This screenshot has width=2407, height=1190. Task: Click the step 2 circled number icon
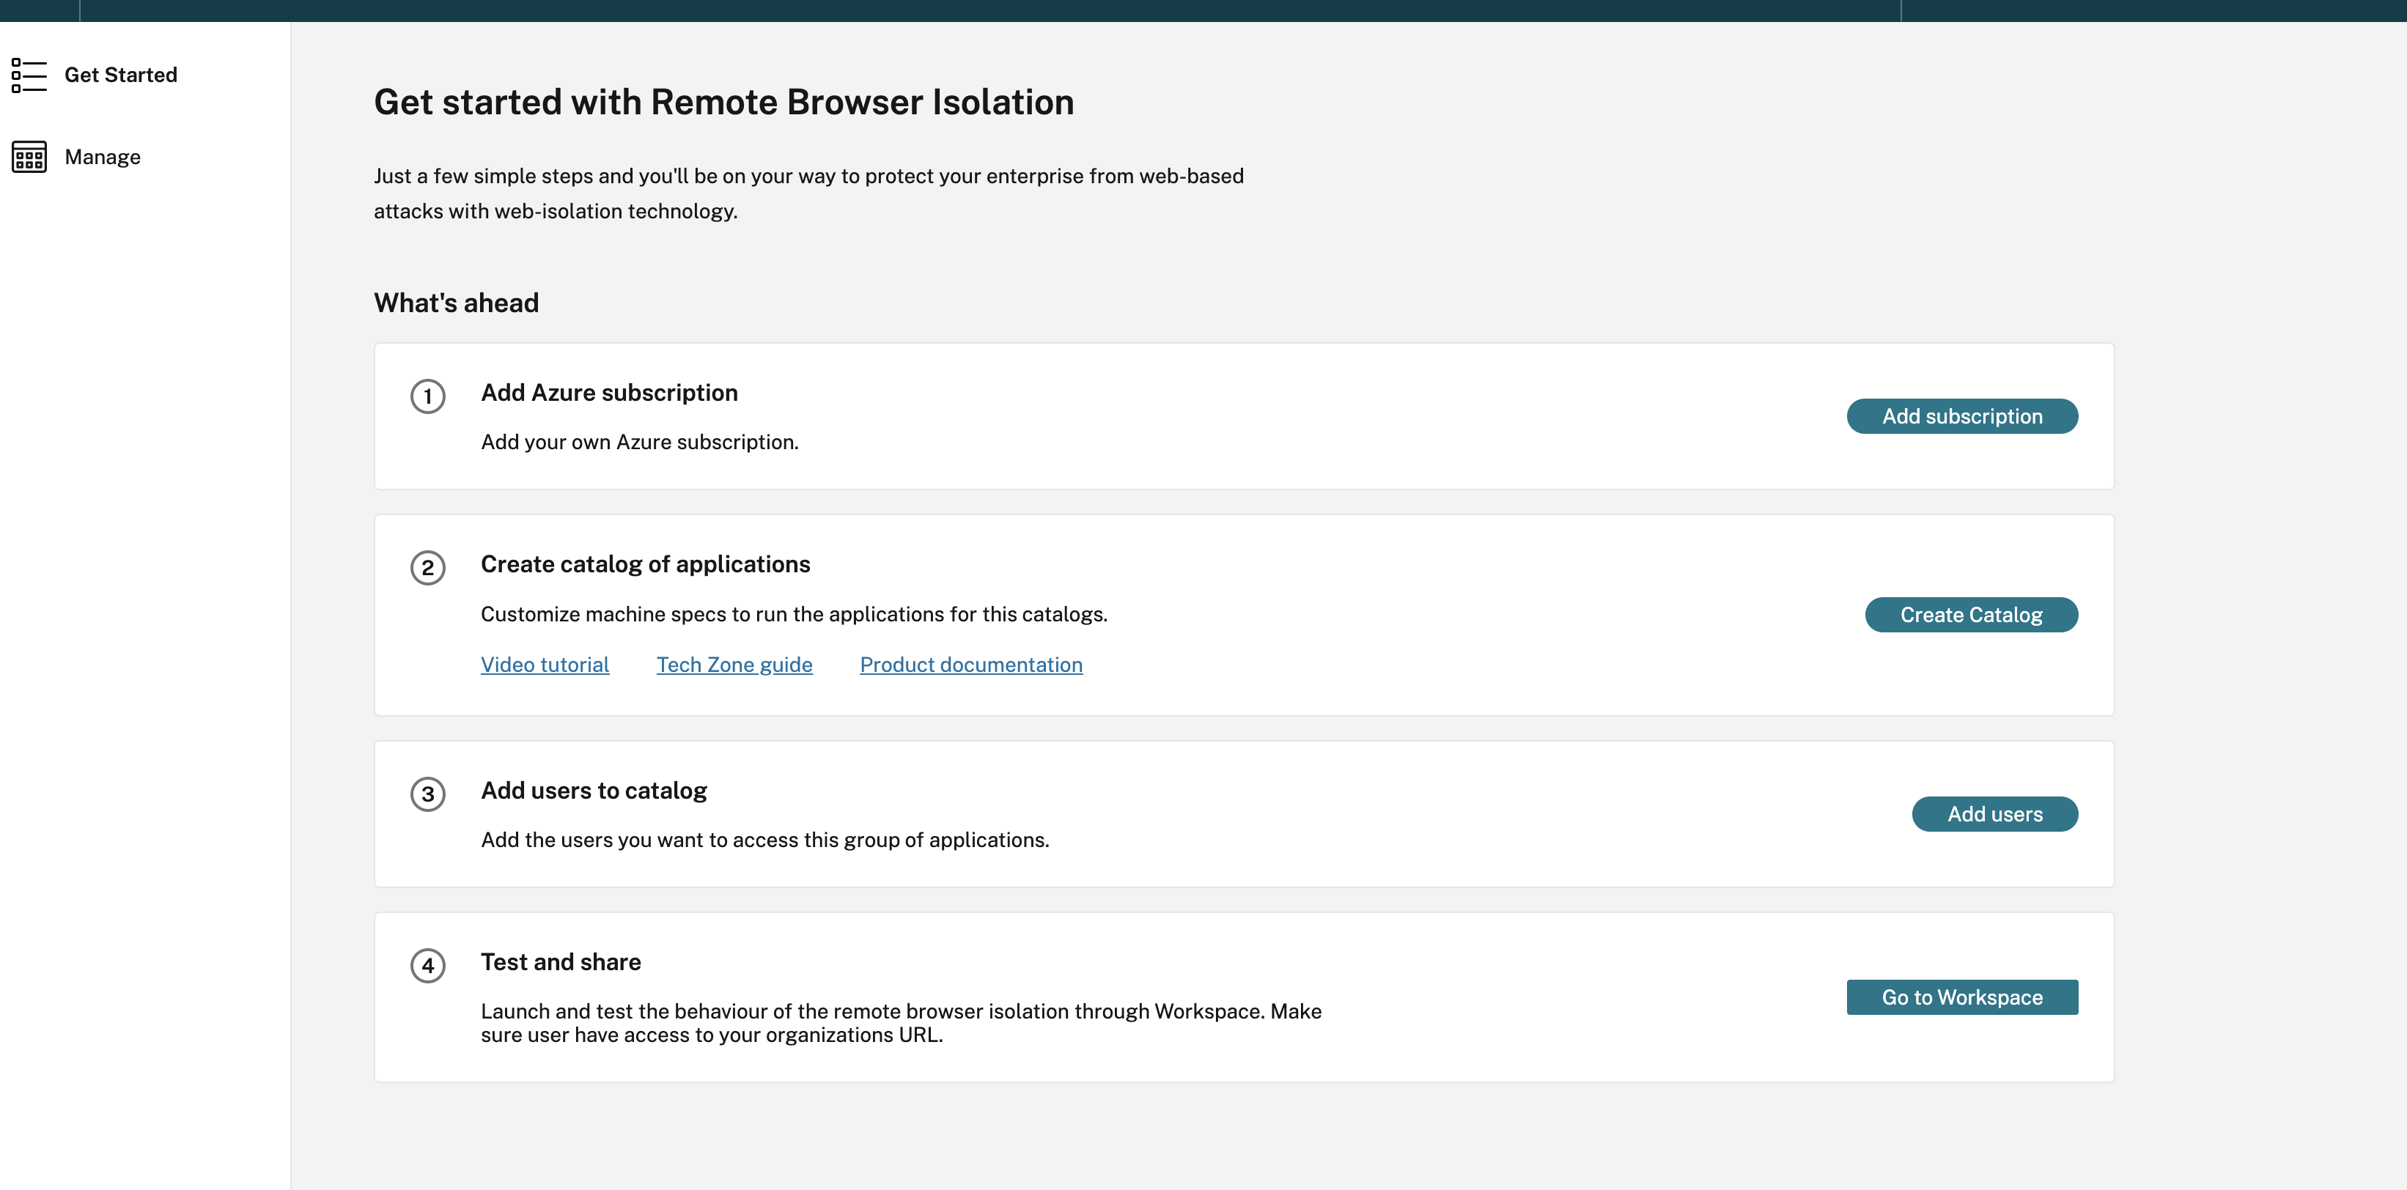click(x=428, y=568)
